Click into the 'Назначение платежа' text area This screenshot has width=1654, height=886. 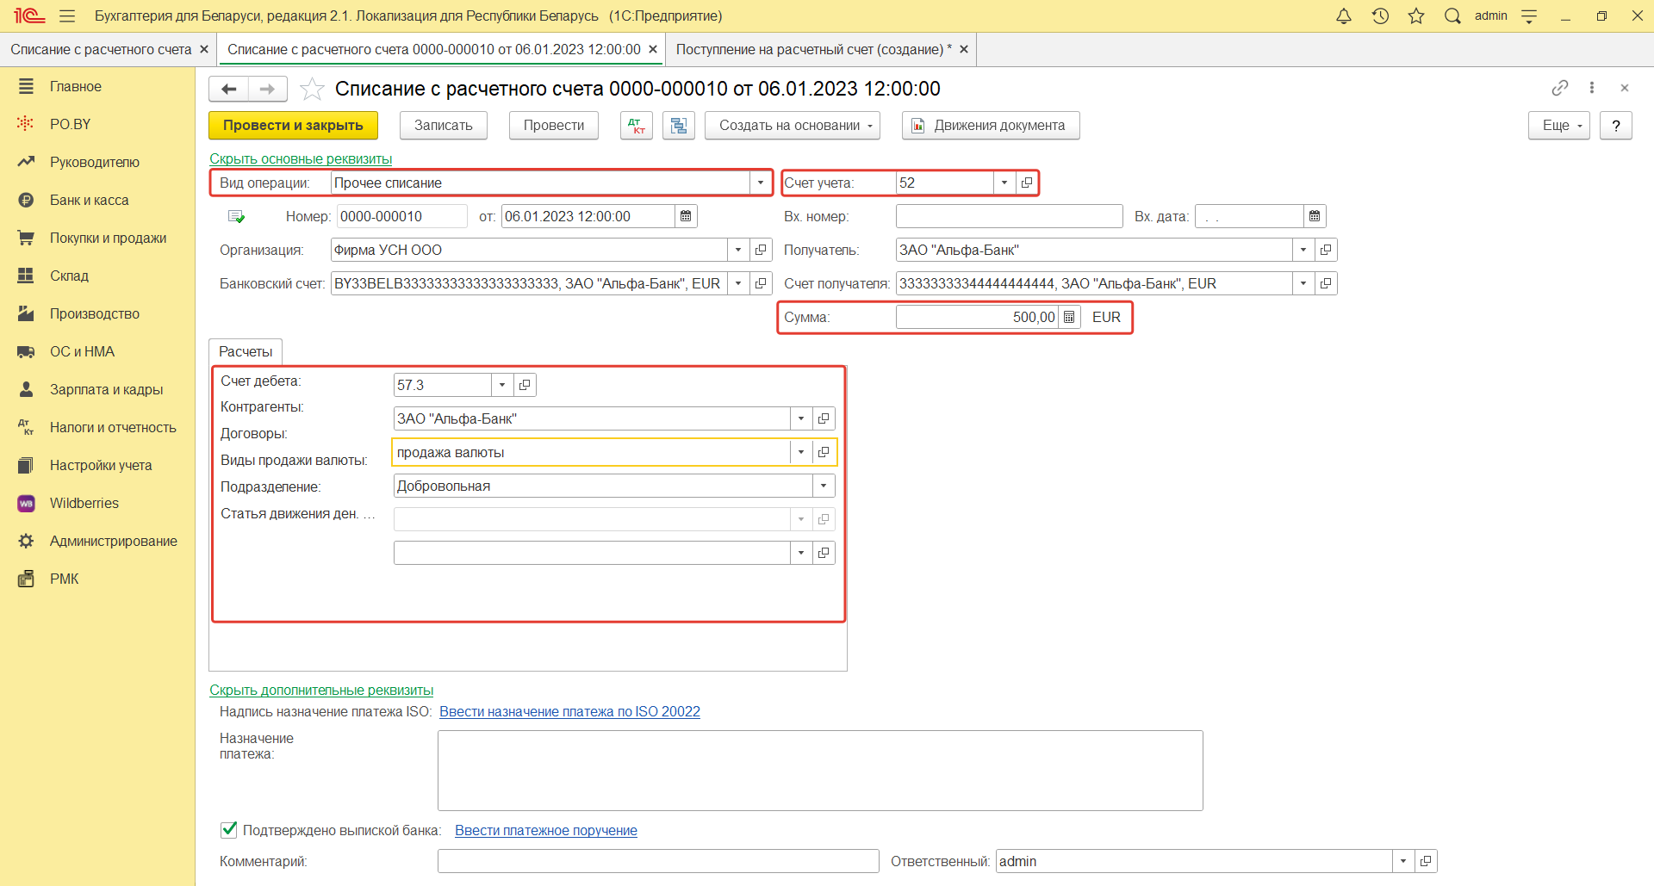[x=819, y=770]
